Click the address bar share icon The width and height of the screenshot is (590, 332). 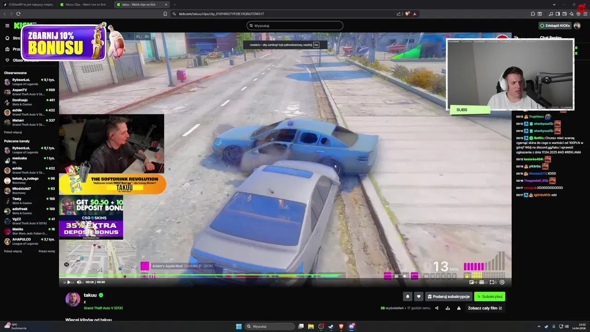[399, 14]
